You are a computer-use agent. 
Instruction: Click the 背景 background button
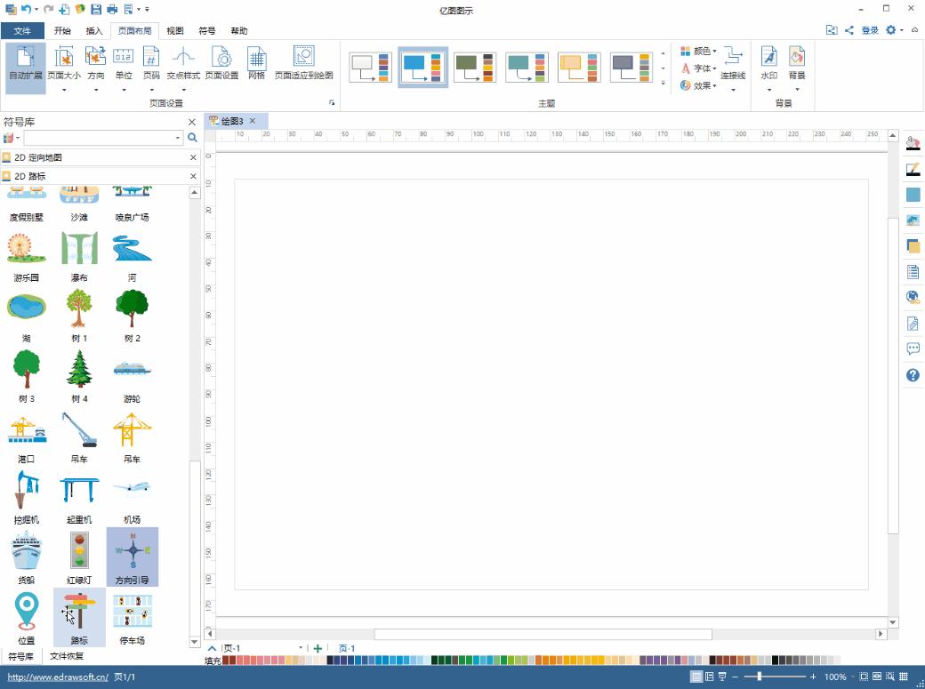coord(797,68)
